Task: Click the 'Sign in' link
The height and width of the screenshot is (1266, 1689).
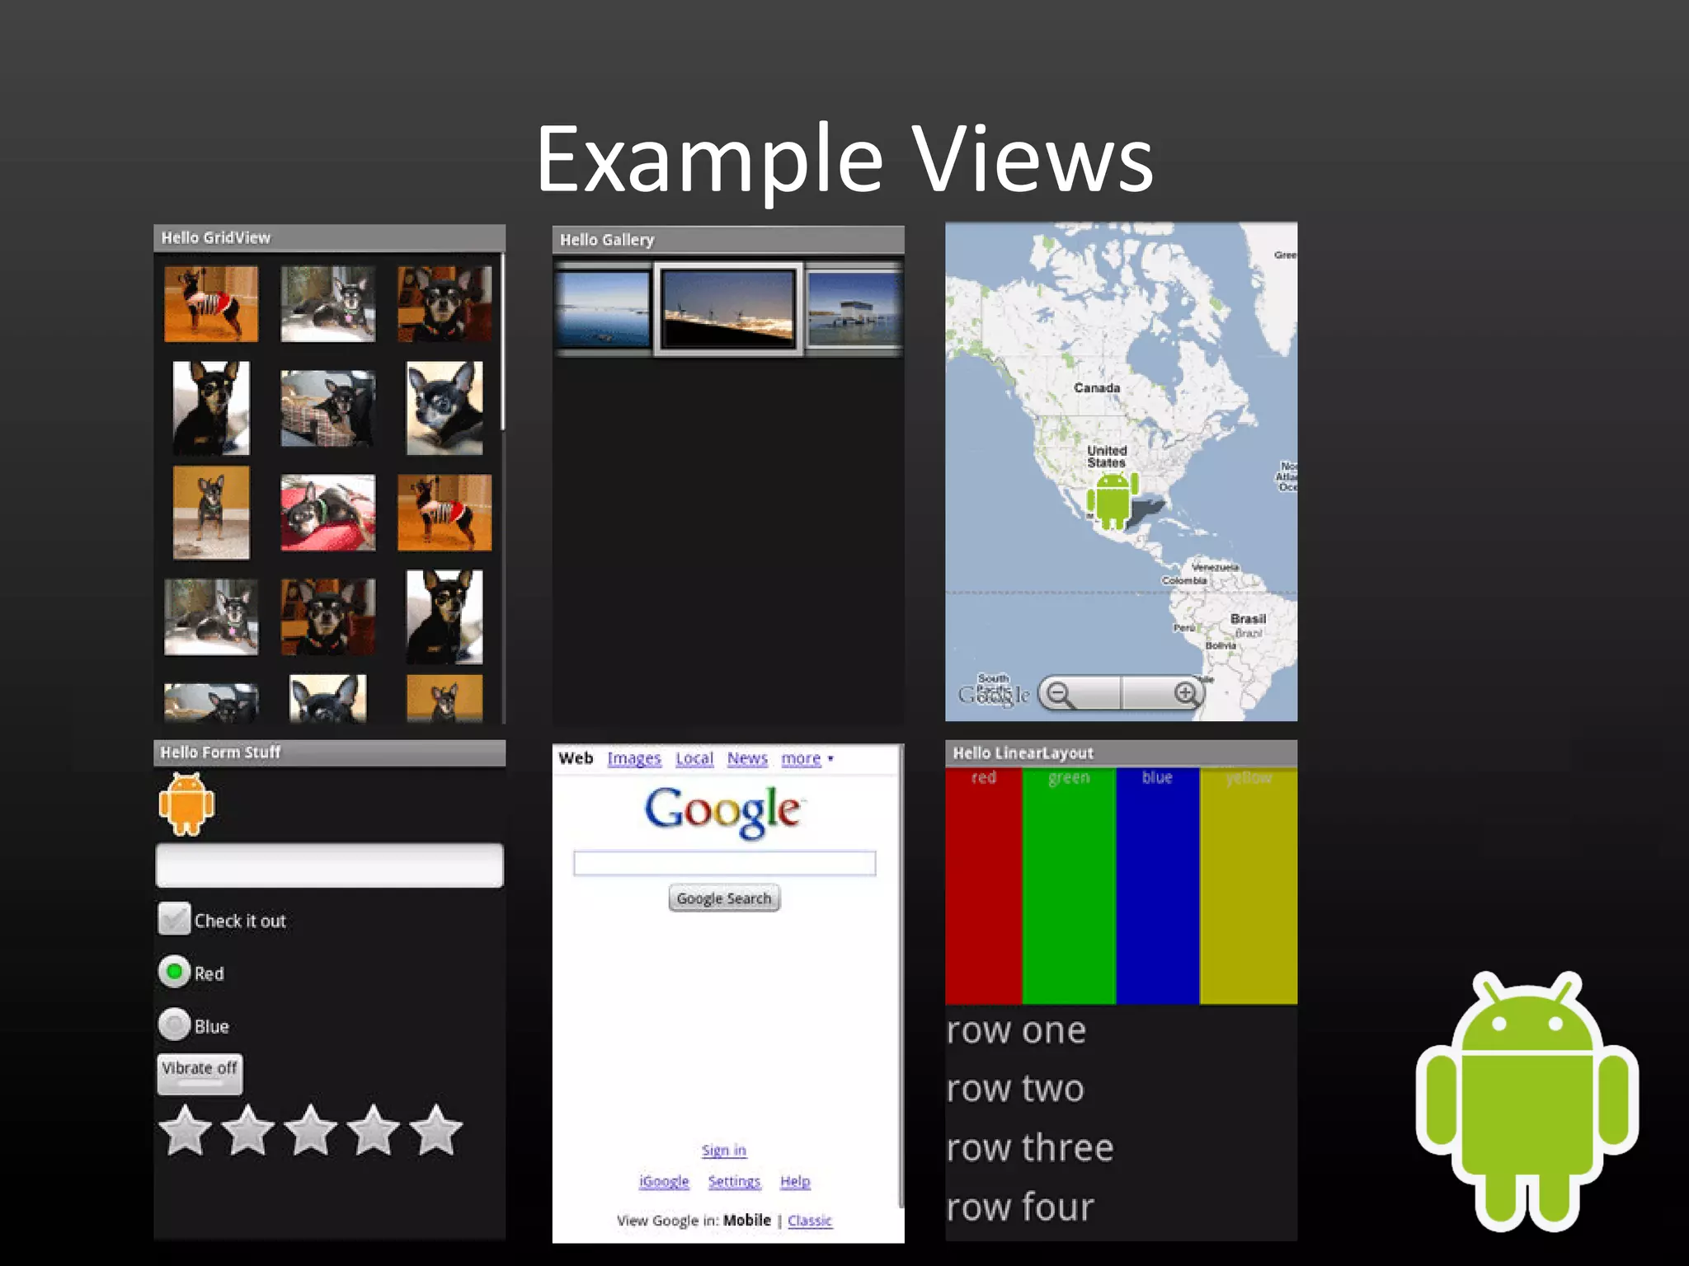Action: pos(723,1150)
